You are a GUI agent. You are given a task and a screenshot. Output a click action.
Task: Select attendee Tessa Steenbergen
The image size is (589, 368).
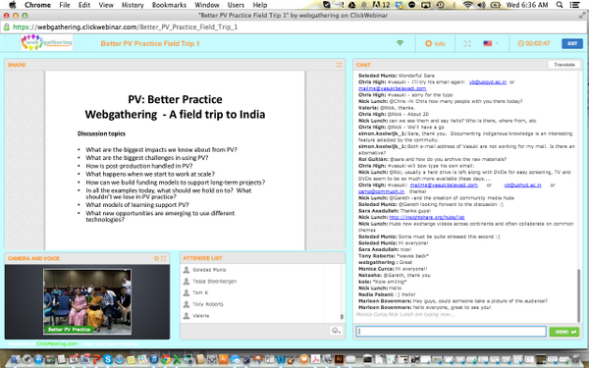pos(214,282)
